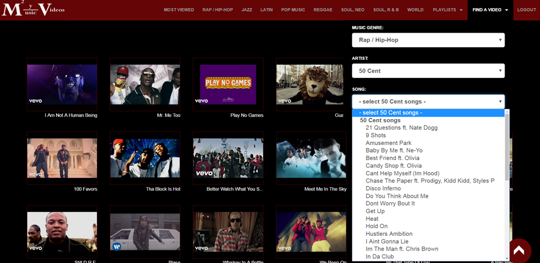Open 100 Favors video thumbnail
Viewport: 540px width, 263px height.
(62, 158)
